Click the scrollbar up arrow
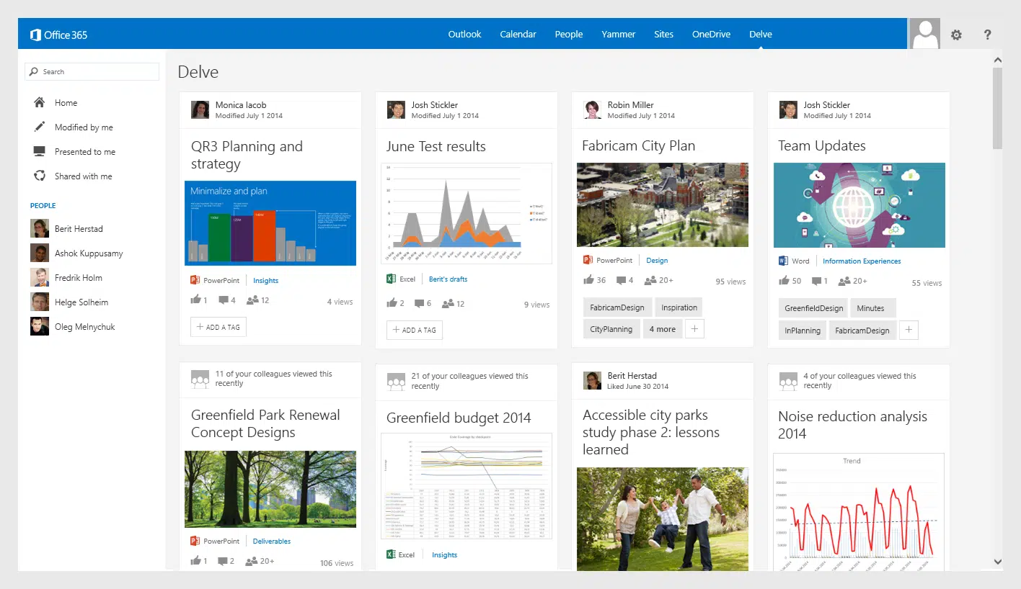Image resolution: width=1021 pixels, height=589 pixels. pyautogui.click(x=997, y=60)
